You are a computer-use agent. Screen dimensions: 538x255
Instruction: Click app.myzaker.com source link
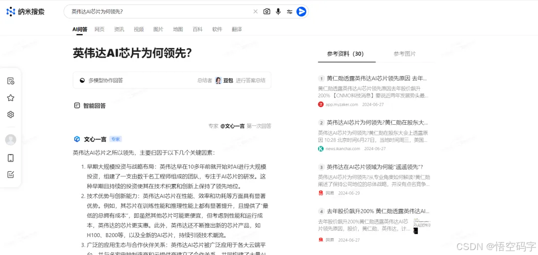click(x=342, y=104)
